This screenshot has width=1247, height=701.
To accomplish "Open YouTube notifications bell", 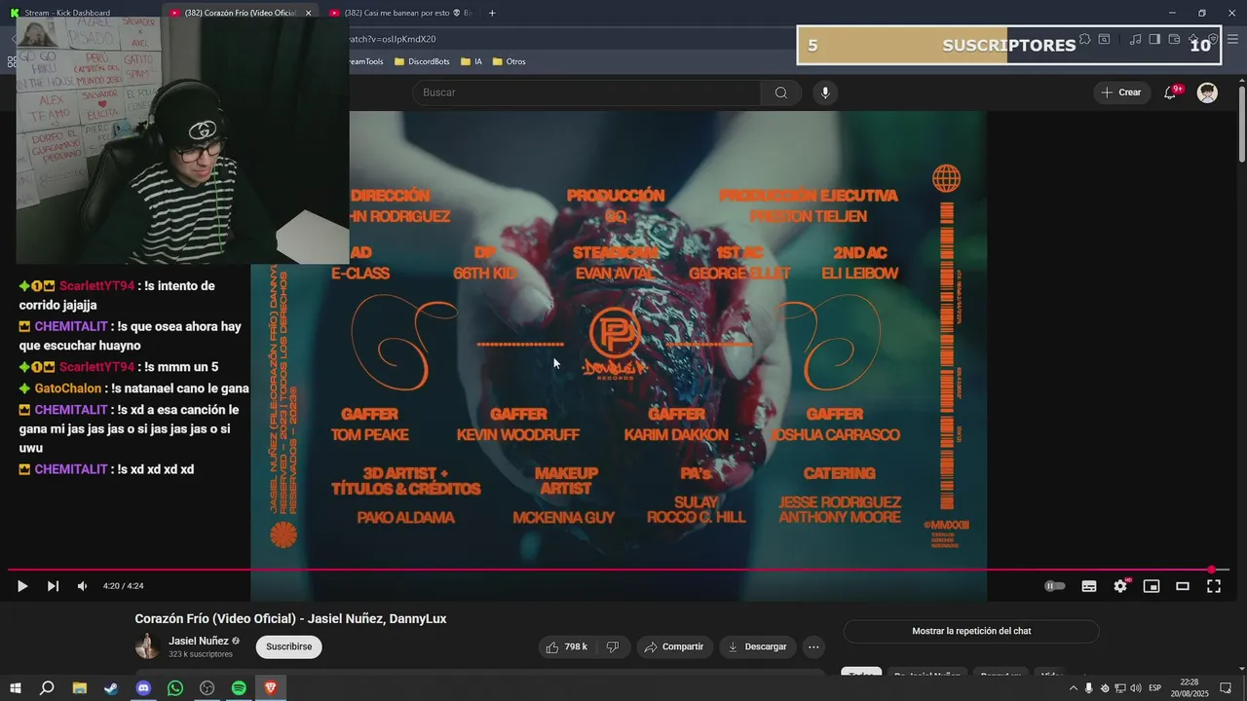I will [1170, 92].
